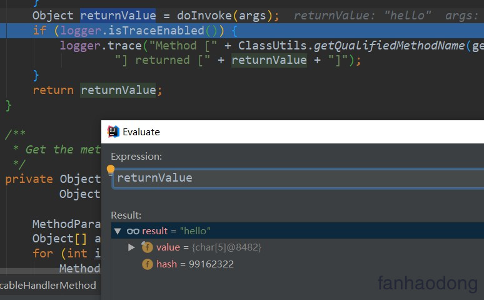
Task: Collapse the result node in Result tree
Action: point(118,231)
